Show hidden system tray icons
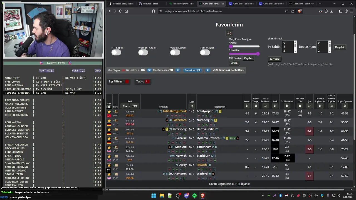The width and height of the screenshot is (356, 200). (262, 196)
